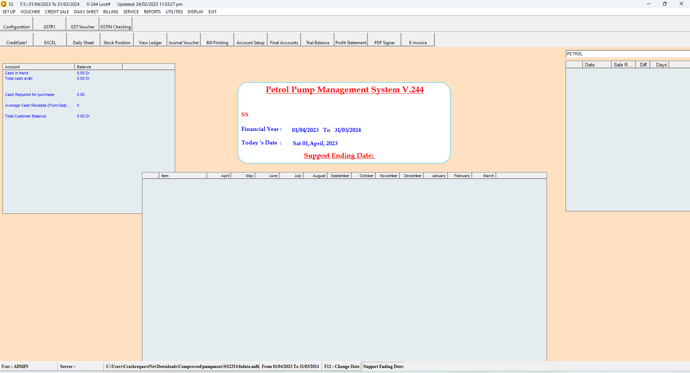Image resolution: width=690 pixels, height=373 pixels.
Task: Click the application icon in title bar
Action: [x=4, y=4]
